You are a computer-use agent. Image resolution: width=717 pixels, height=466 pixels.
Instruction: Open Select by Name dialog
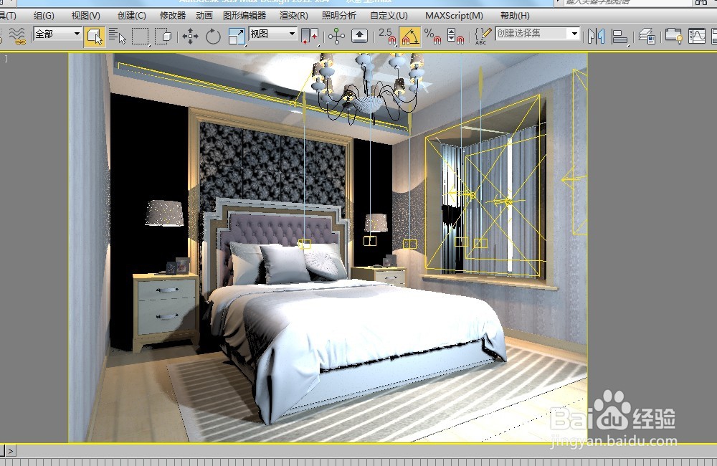point(117,36)
